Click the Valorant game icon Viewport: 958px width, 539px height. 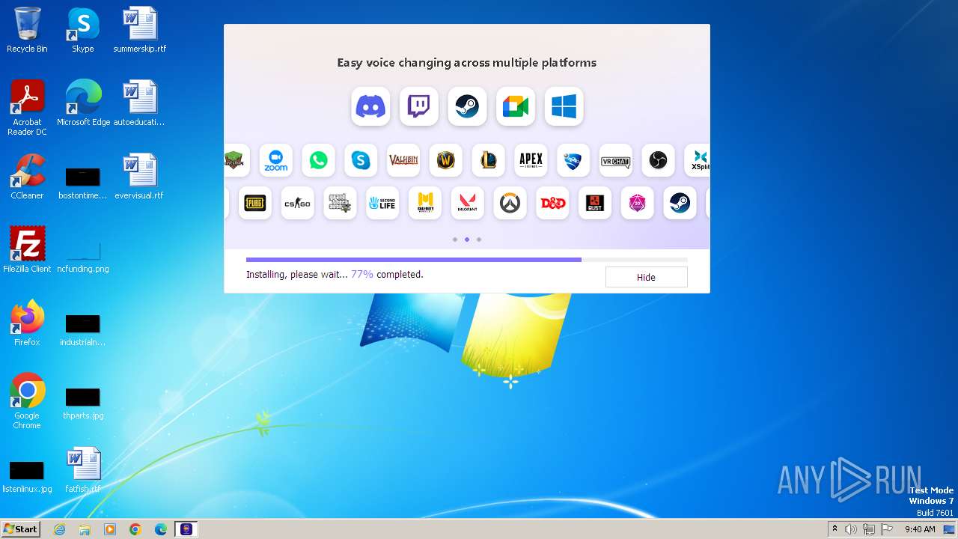coord(468,203)
